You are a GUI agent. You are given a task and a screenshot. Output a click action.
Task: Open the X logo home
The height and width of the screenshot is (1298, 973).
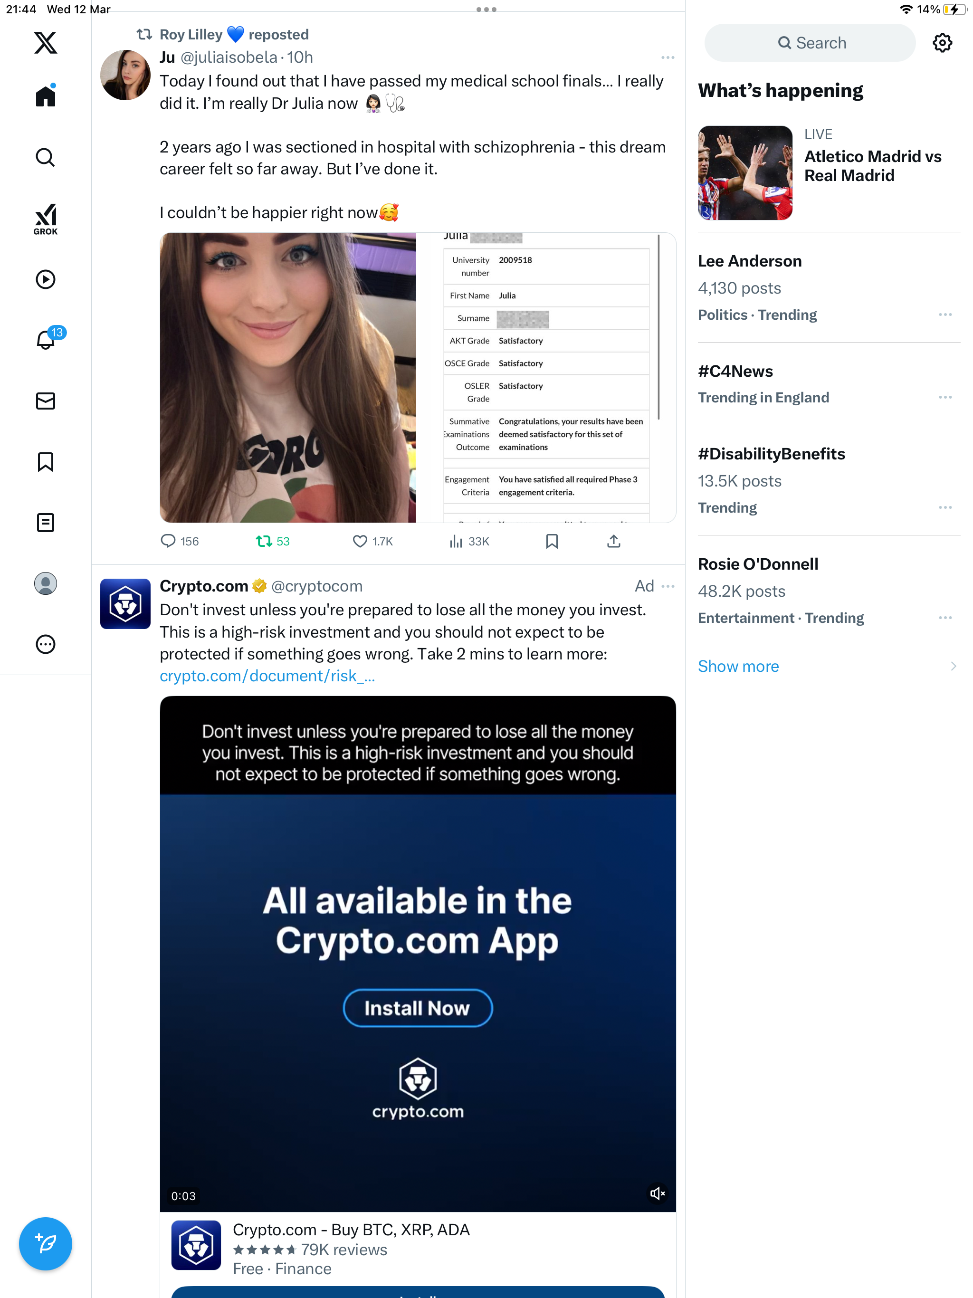[x=45, y=43]
